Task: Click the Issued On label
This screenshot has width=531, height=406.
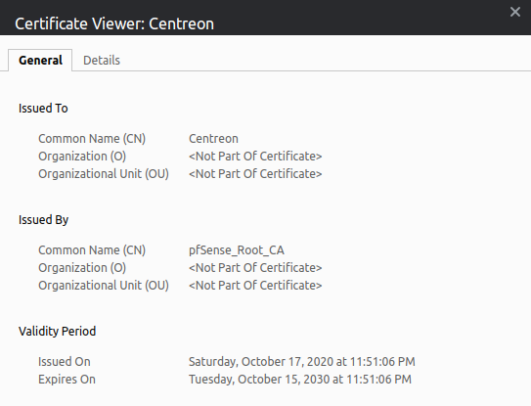Action: coord(64,362)
